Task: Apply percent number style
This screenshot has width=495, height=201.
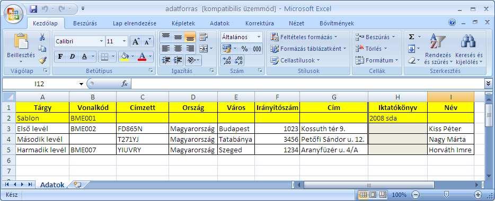Action: 245,49
